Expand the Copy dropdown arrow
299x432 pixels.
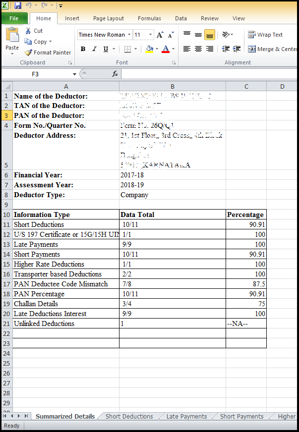pyautogui.click(x=50, y=42)
